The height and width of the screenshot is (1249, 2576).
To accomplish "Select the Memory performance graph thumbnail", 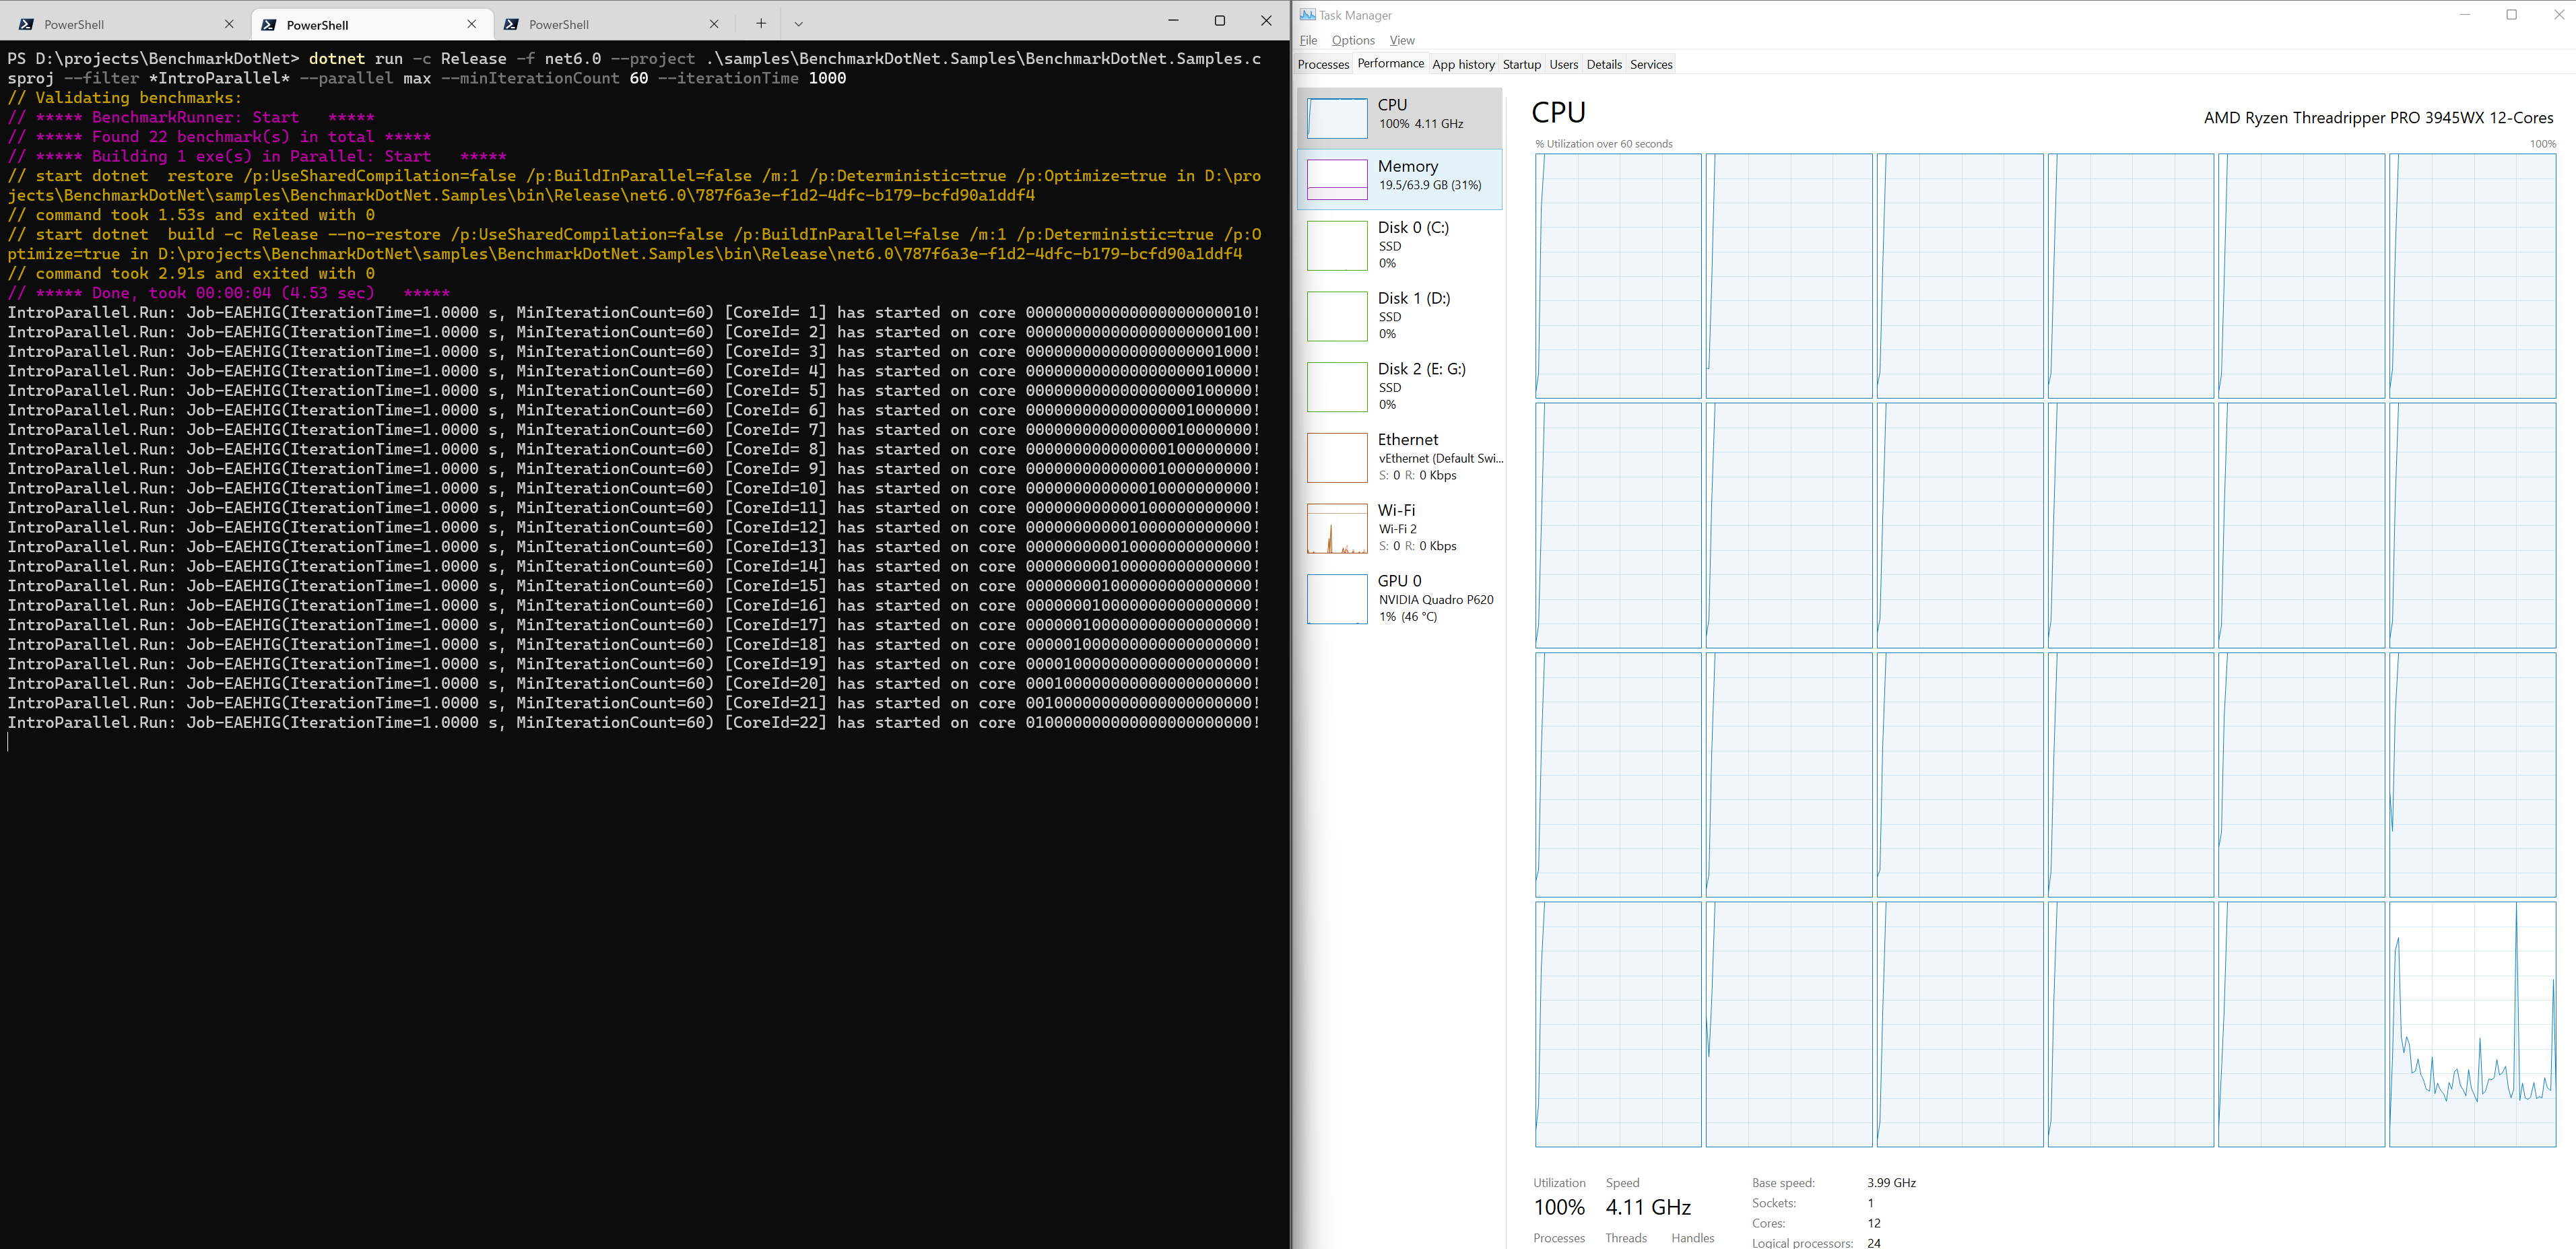I will click(x=1337, y=179).
